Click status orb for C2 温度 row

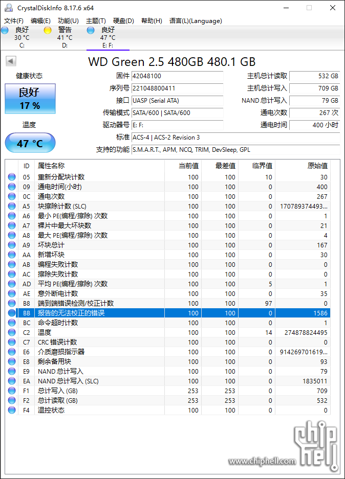pyautogui.click(x=12, y=332)
